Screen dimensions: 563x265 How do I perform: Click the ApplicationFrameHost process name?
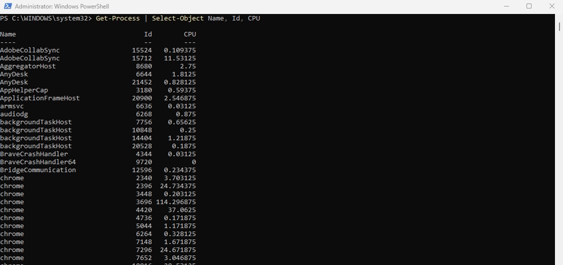(40, 98)
